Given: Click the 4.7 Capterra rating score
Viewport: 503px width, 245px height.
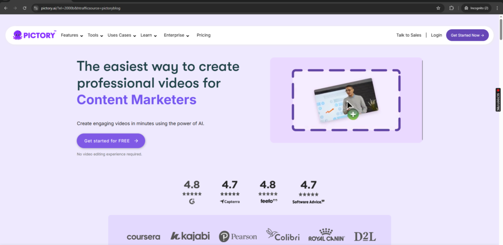Looking at the screenshot, I should point(230,185).
